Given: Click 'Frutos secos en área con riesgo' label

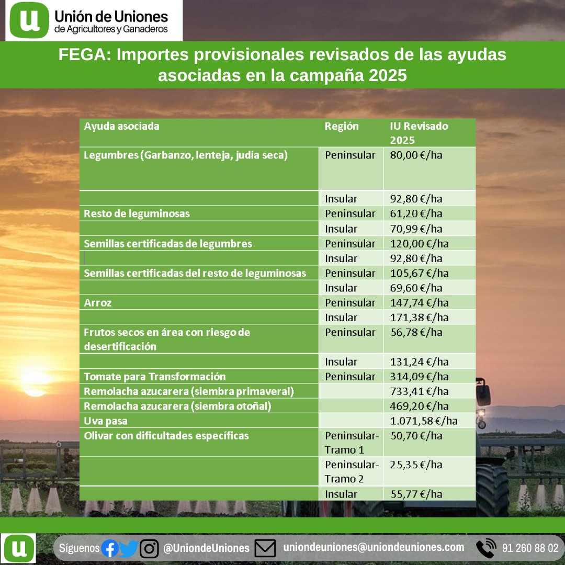Looking at the screenshot, I should point(167,339).
